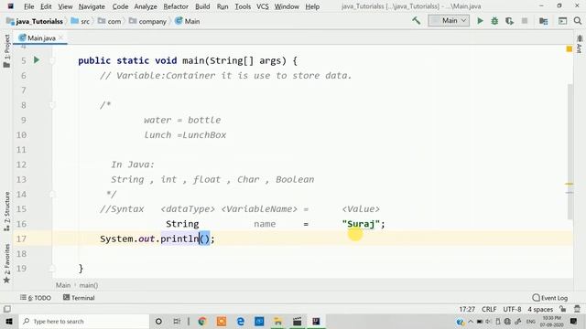Click the yellow inspection indicator square
Image resolution: width=586 pixels, height=329 pixels.
[x=570, y=48]
